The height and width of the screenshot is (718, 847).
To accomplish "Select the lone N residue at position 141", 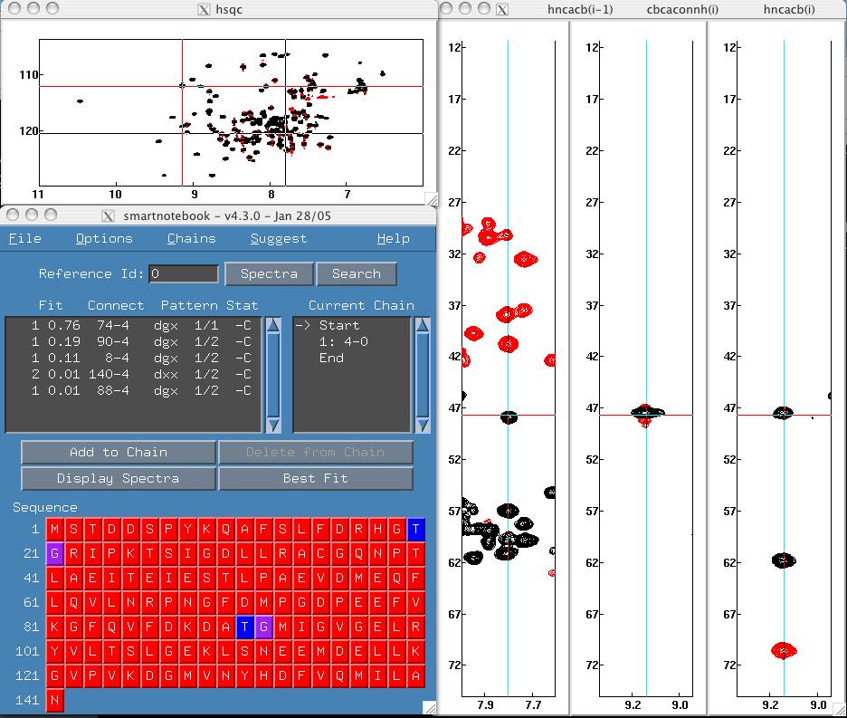I will (55, 701).
